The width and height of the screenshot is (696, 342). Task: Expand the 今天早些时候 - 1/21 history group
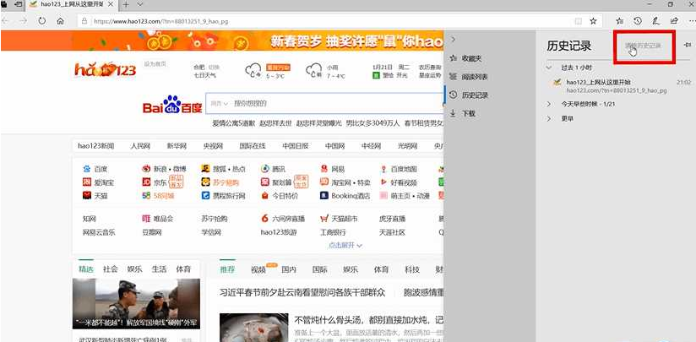click(x=549, y=104)
